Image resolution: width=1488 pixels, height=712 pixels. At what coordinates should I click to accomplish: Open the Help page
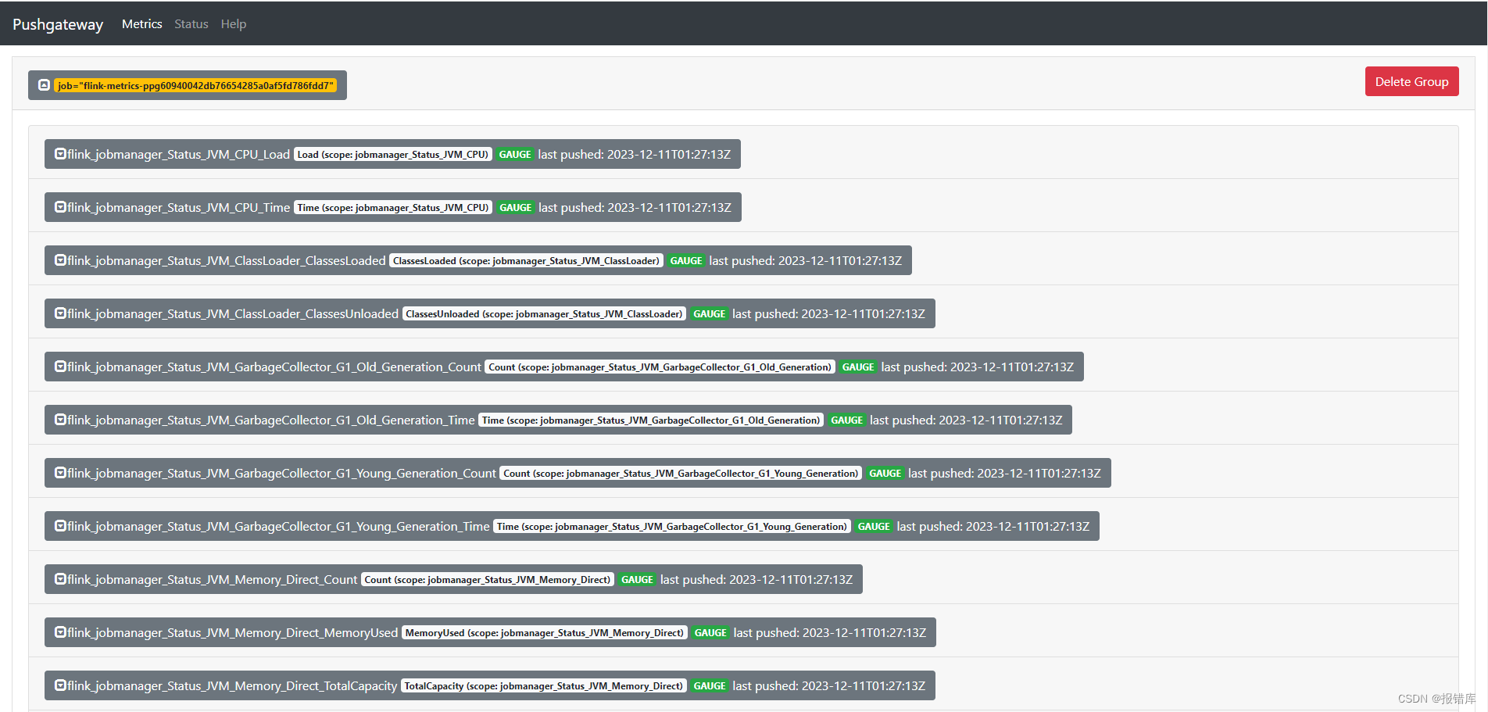(x=233, y=23)
